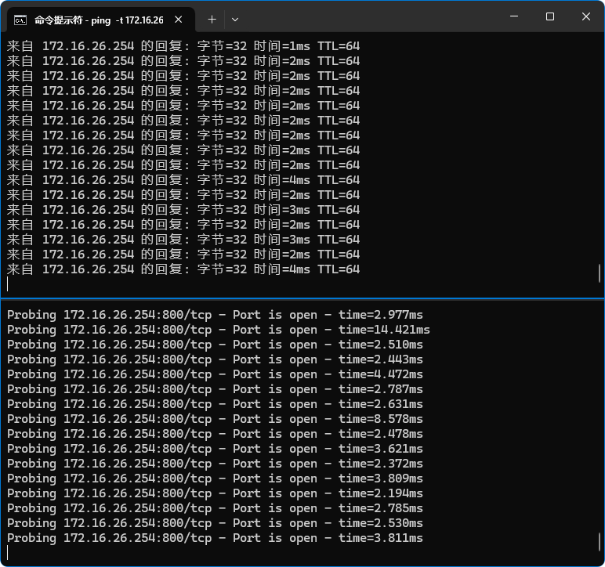Click the ping reply showing 时间=1ms
This screenshot has height=567, width=605.
pyautogui.click(x=183, y=46)
